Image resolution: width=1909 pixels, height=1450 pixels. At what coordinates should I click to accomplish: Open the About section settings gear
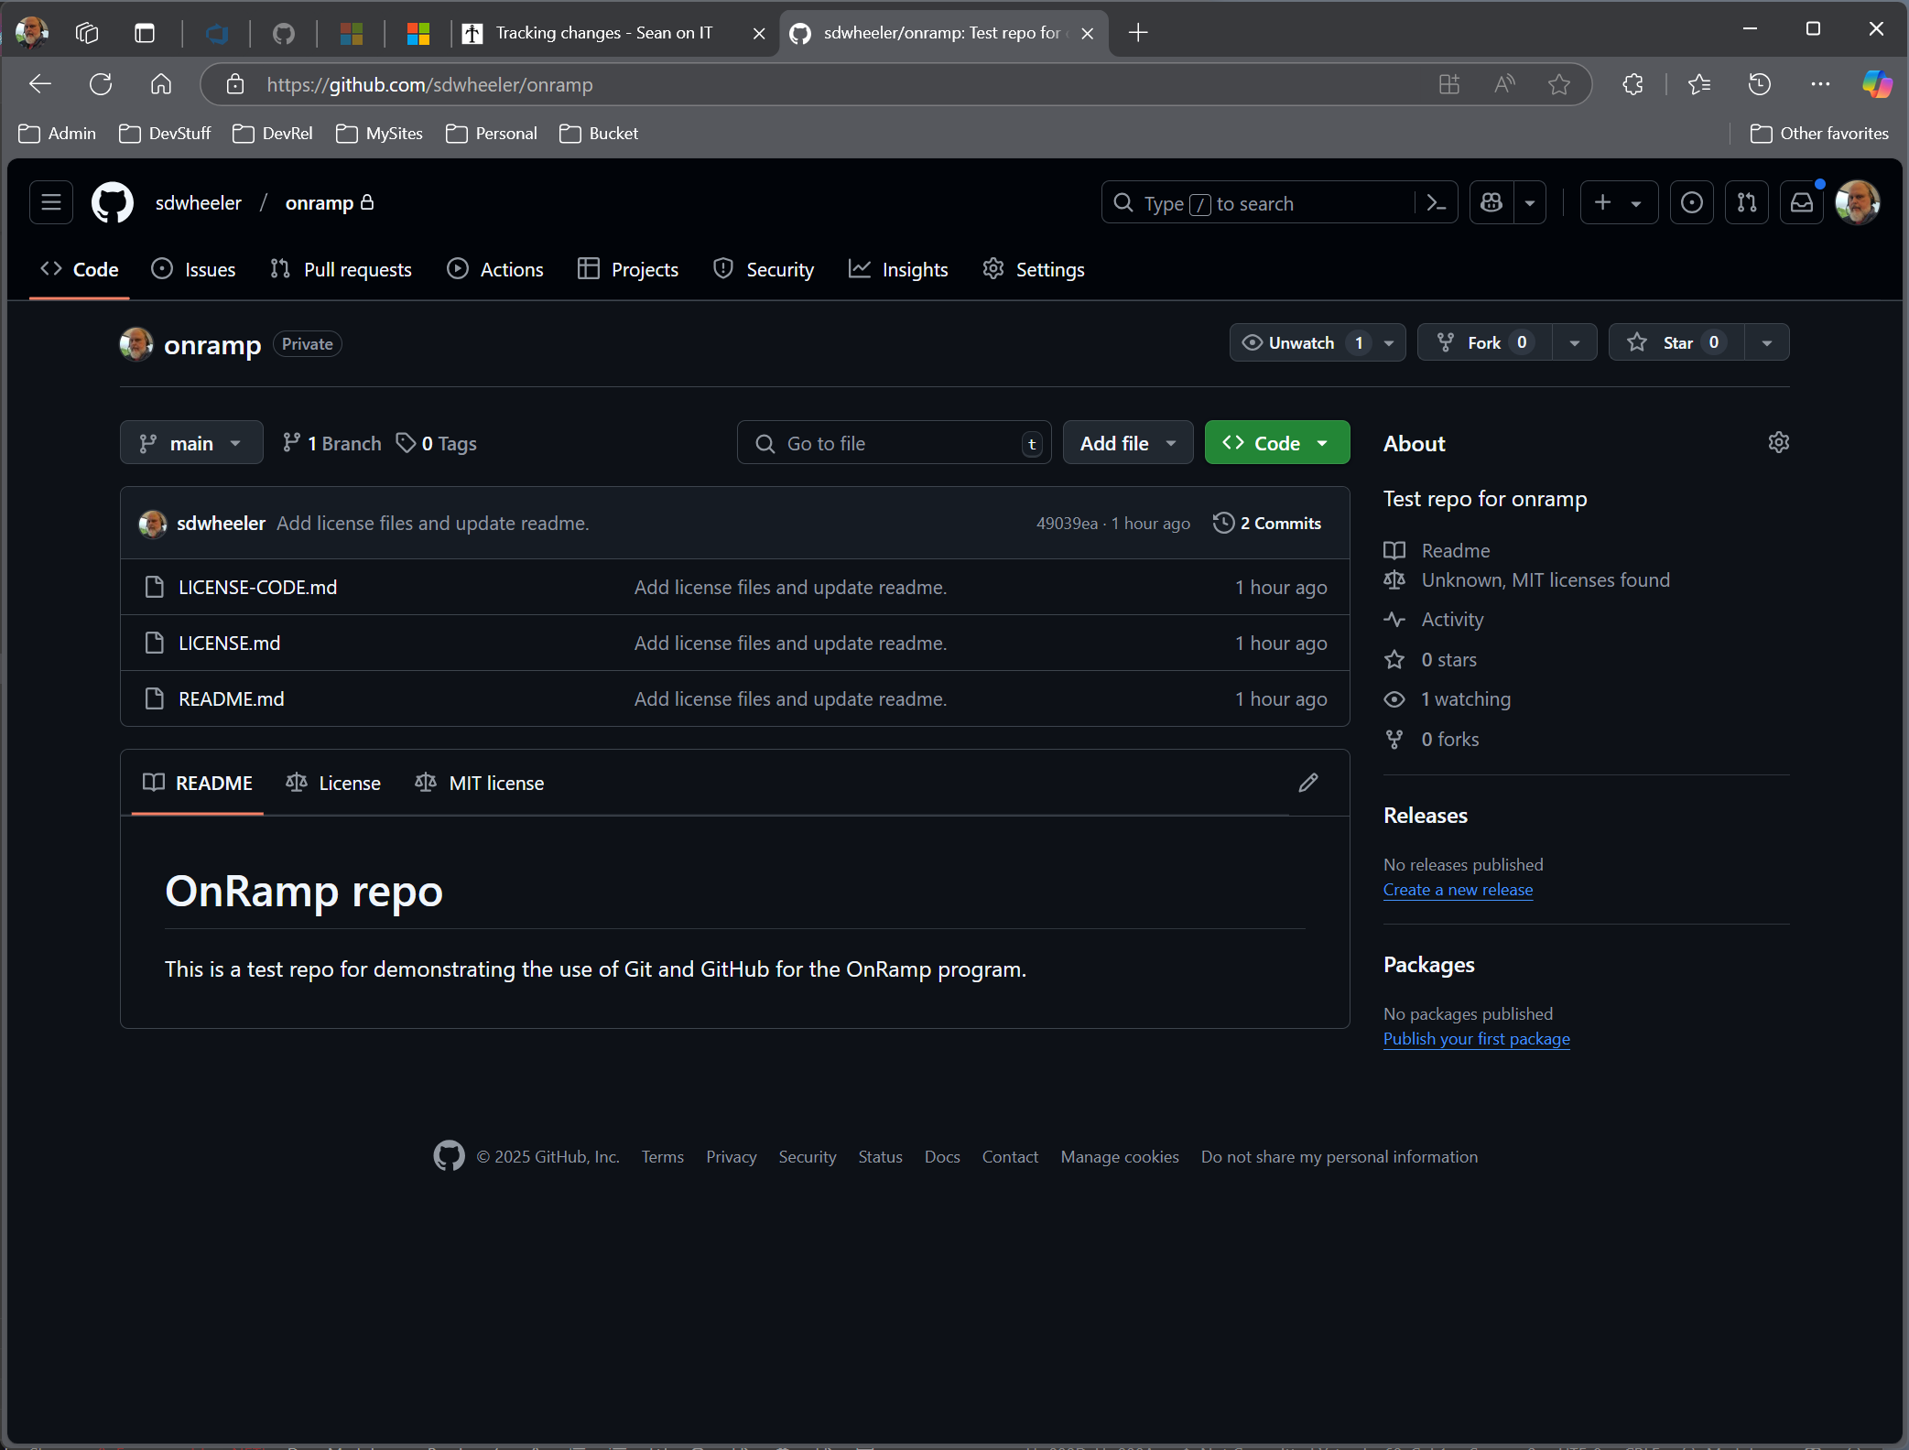(1778, 442)
